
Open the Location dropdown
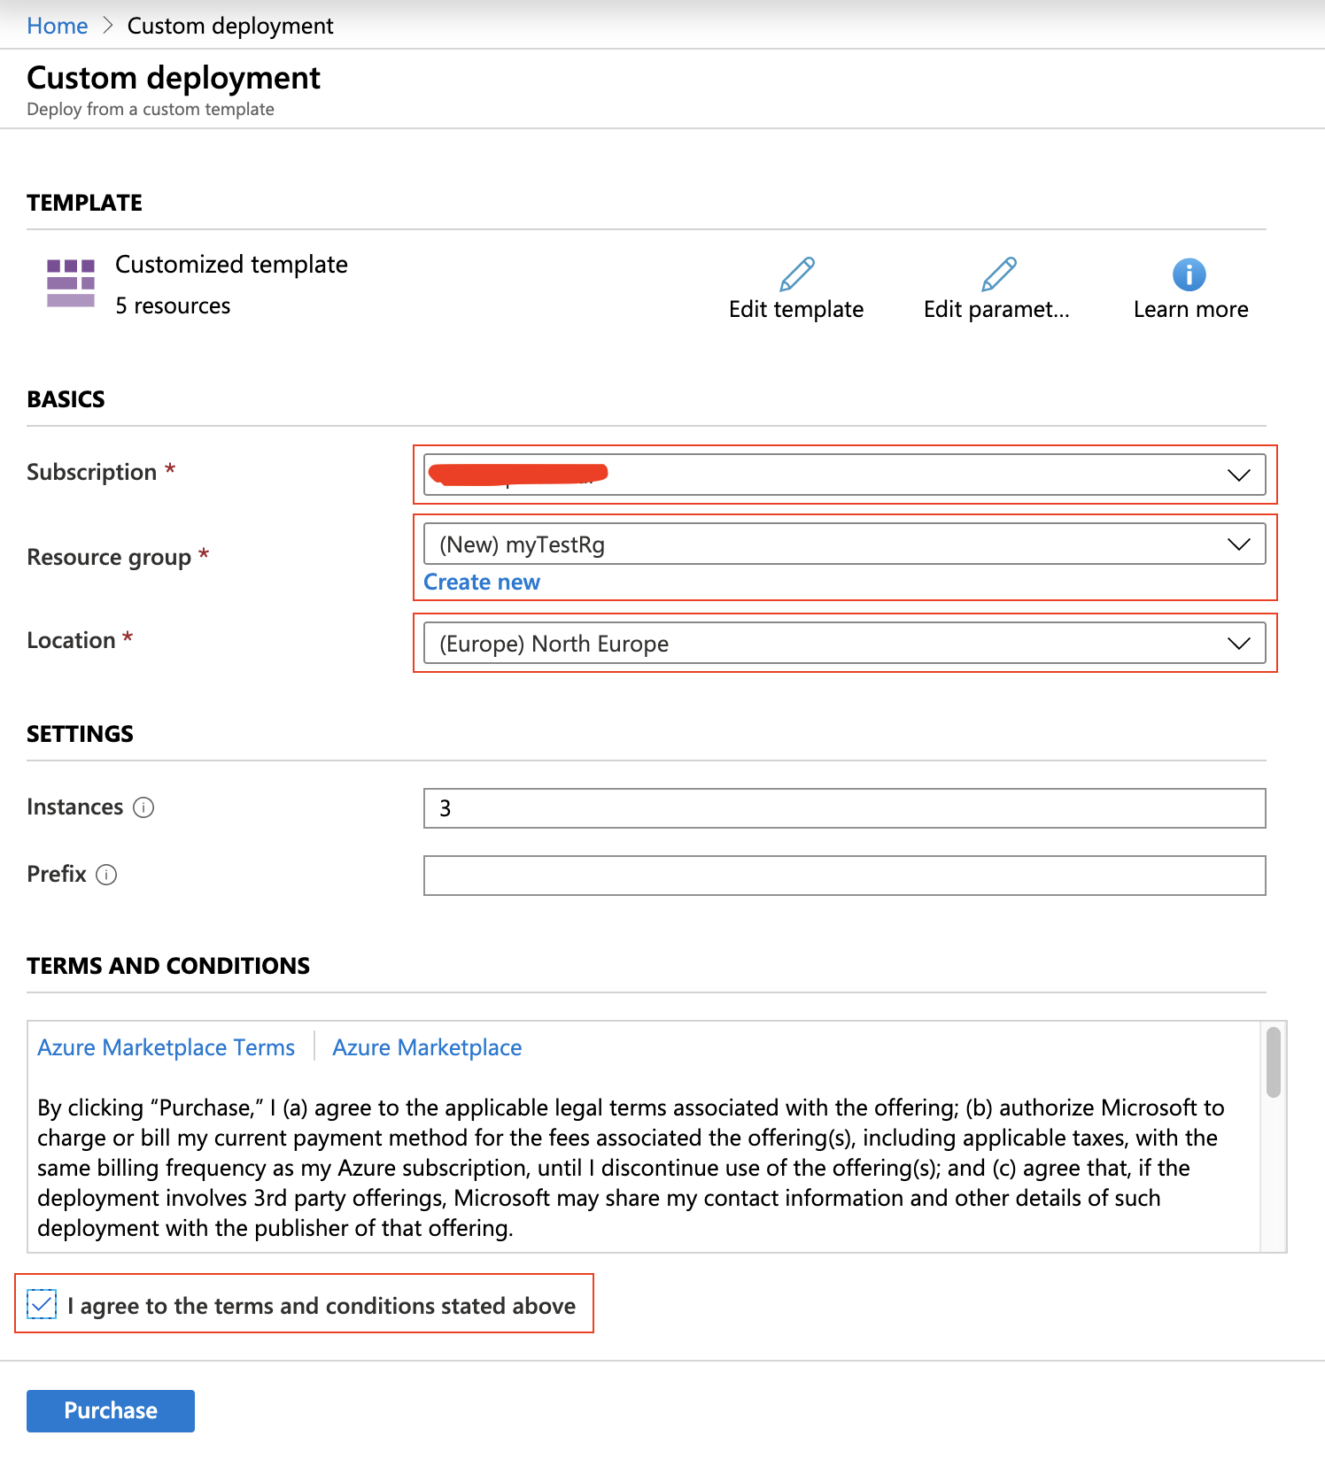[845, 643]
